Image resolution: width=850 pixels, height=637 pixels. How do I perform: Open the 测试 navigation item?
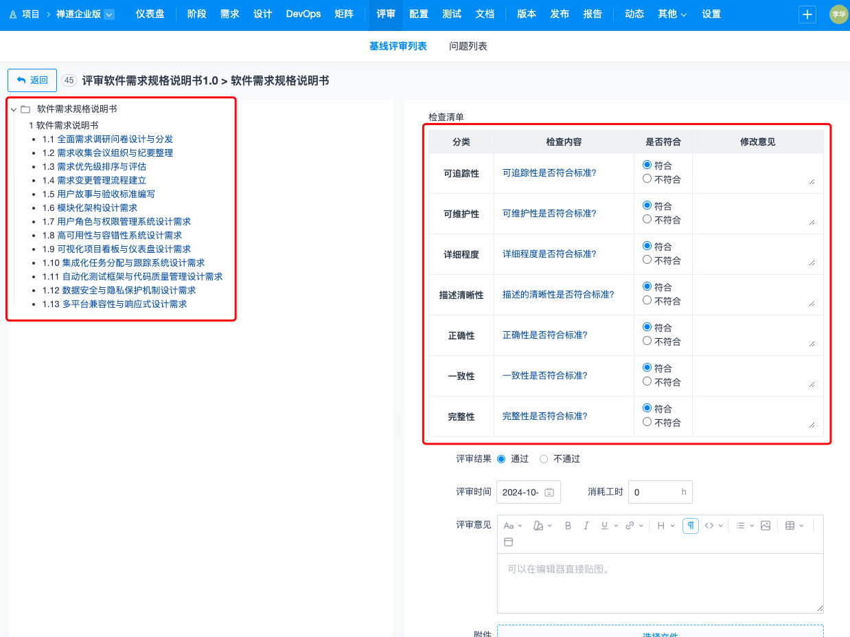(452, 14)
